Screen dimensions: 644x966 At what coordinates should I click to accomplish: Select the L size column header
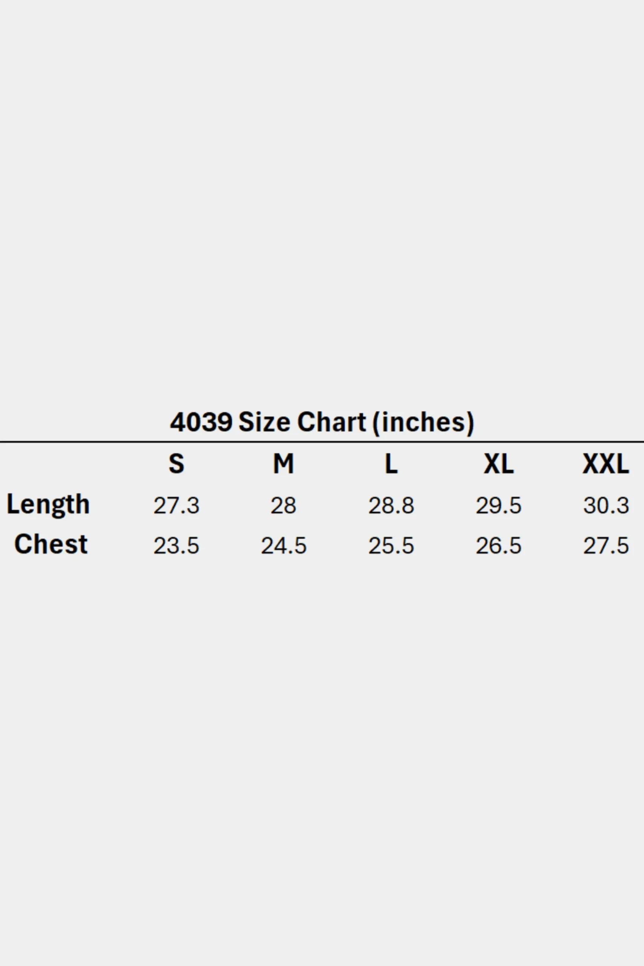(x=391, y=464)
